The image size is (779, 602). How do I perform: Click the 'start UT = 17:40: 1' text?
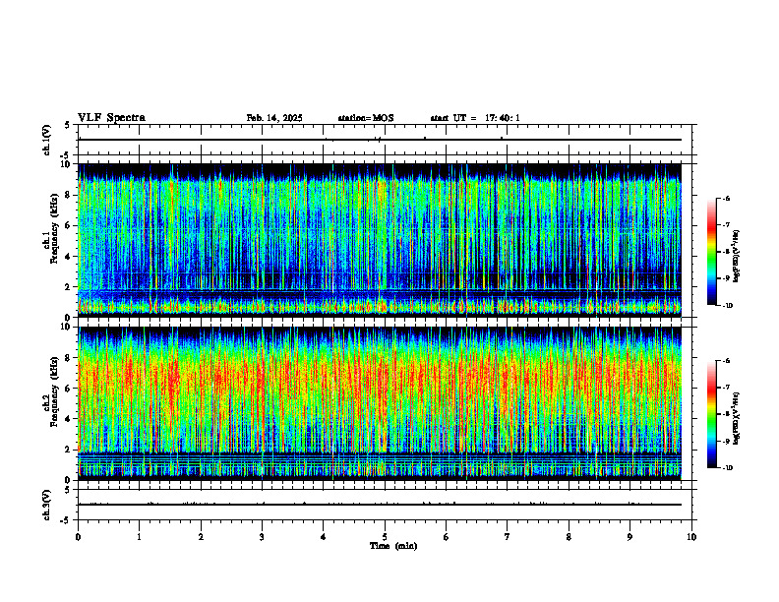(475, 118)
